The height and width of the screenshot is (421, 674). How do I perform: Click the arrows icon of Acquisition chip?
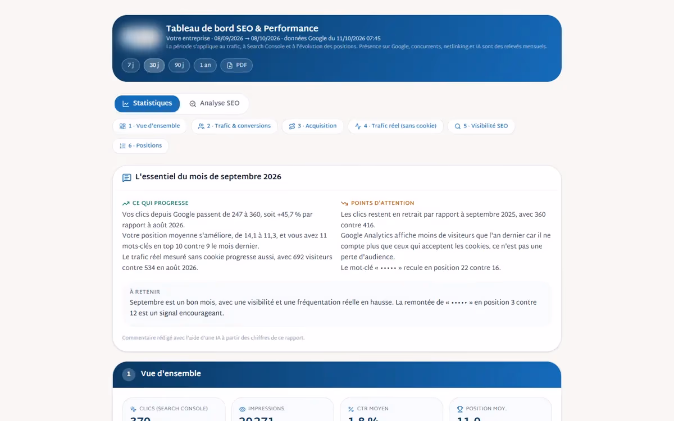point(292,126)
